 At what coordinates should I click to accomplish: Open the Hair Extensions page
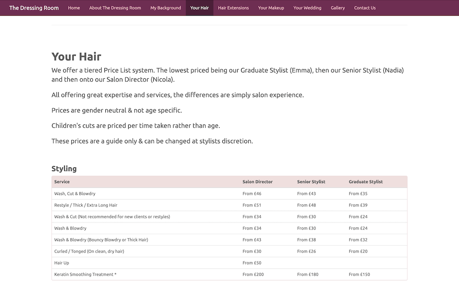point(233,8)
